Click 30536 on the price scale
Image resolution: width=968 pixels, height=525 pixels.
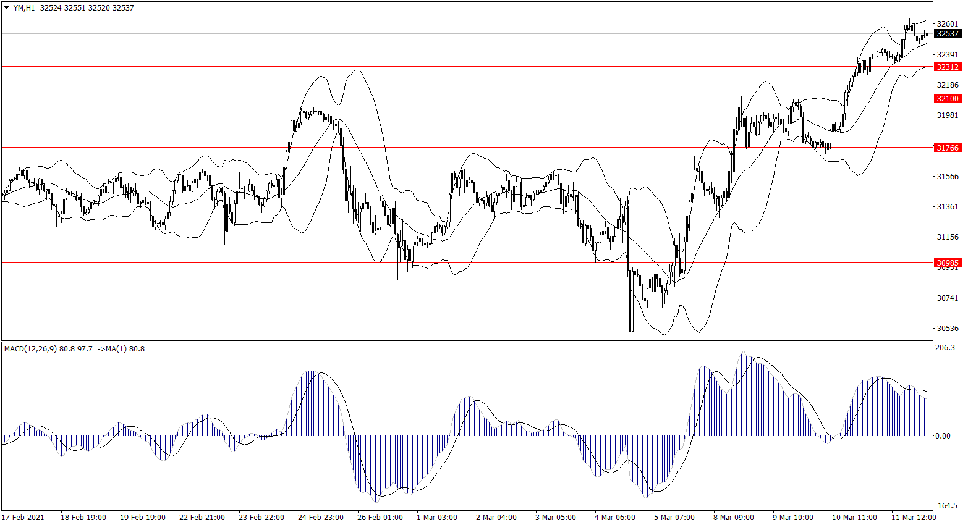pyautogui.click(x=948, y=329)
